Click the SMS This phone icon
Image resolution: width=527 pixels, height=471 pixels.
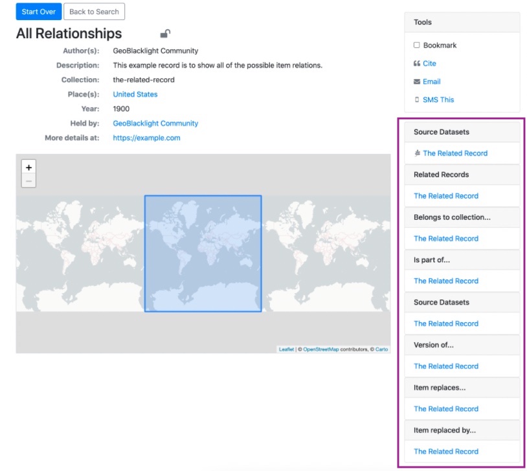click(417, 100)
